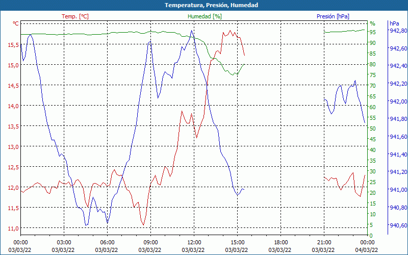Click the 60 humidity axis value
This screenshot has height=255, width=408.
373,107
